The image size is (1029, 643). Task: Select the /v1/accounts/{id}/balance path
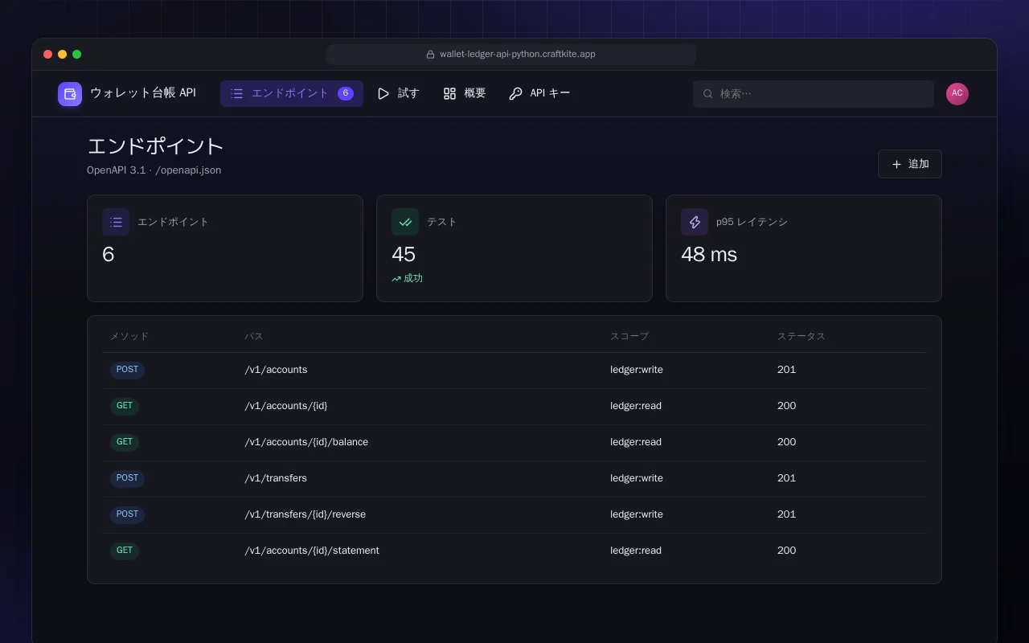(x=306, y=442)
